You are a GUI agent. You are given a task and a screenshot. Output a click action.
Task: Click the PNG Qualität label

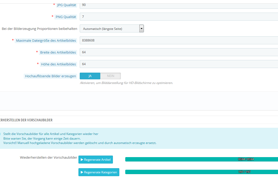pyautogui.click(x=66, y=17)
